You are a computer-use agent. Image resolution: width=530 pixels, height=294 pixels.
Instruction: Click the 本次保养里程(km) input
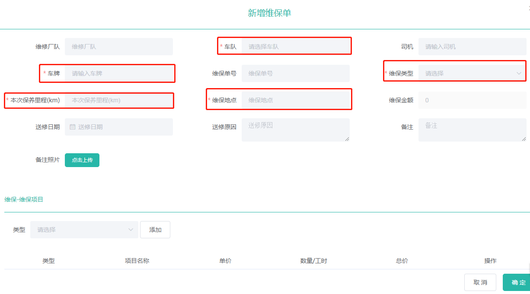coord(119,100)
